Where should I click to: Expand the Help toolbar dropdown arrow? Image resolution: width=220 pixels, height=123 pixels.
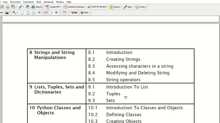(89, 13)
